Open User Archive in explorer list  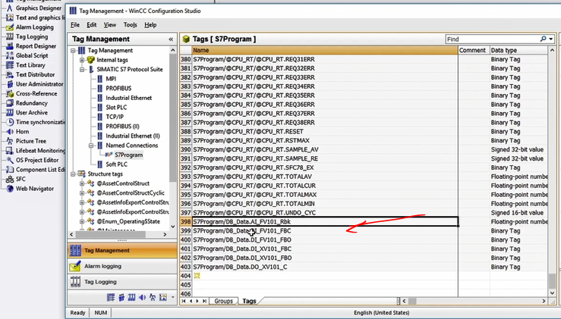(x=31, y=113)
